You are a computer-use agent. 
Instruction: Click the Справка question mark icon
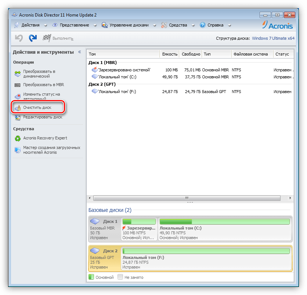[203, 25]
